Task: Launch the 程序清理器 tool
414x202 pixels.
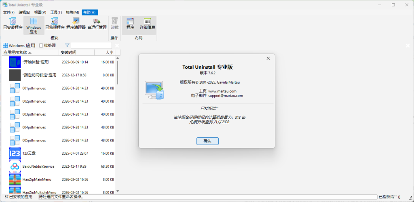Action: [x=76, y=23]
